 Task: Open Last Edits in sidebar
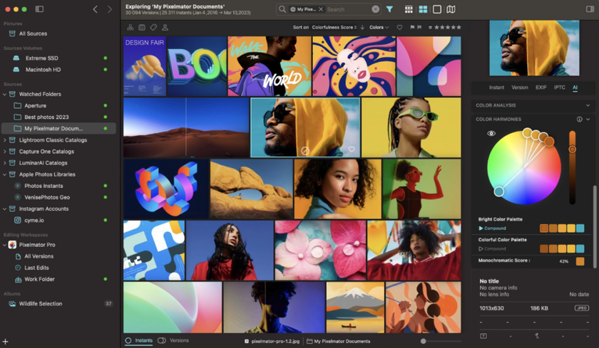36,268
